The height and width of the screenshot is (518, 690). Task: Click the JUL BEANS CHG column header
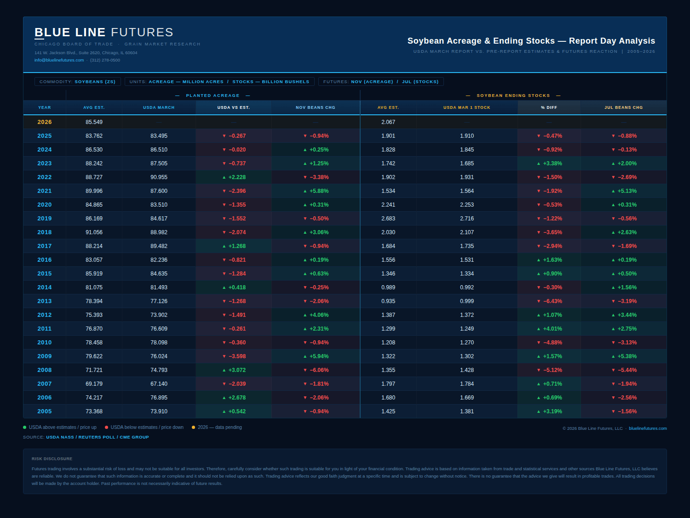[x=624, y=107]
